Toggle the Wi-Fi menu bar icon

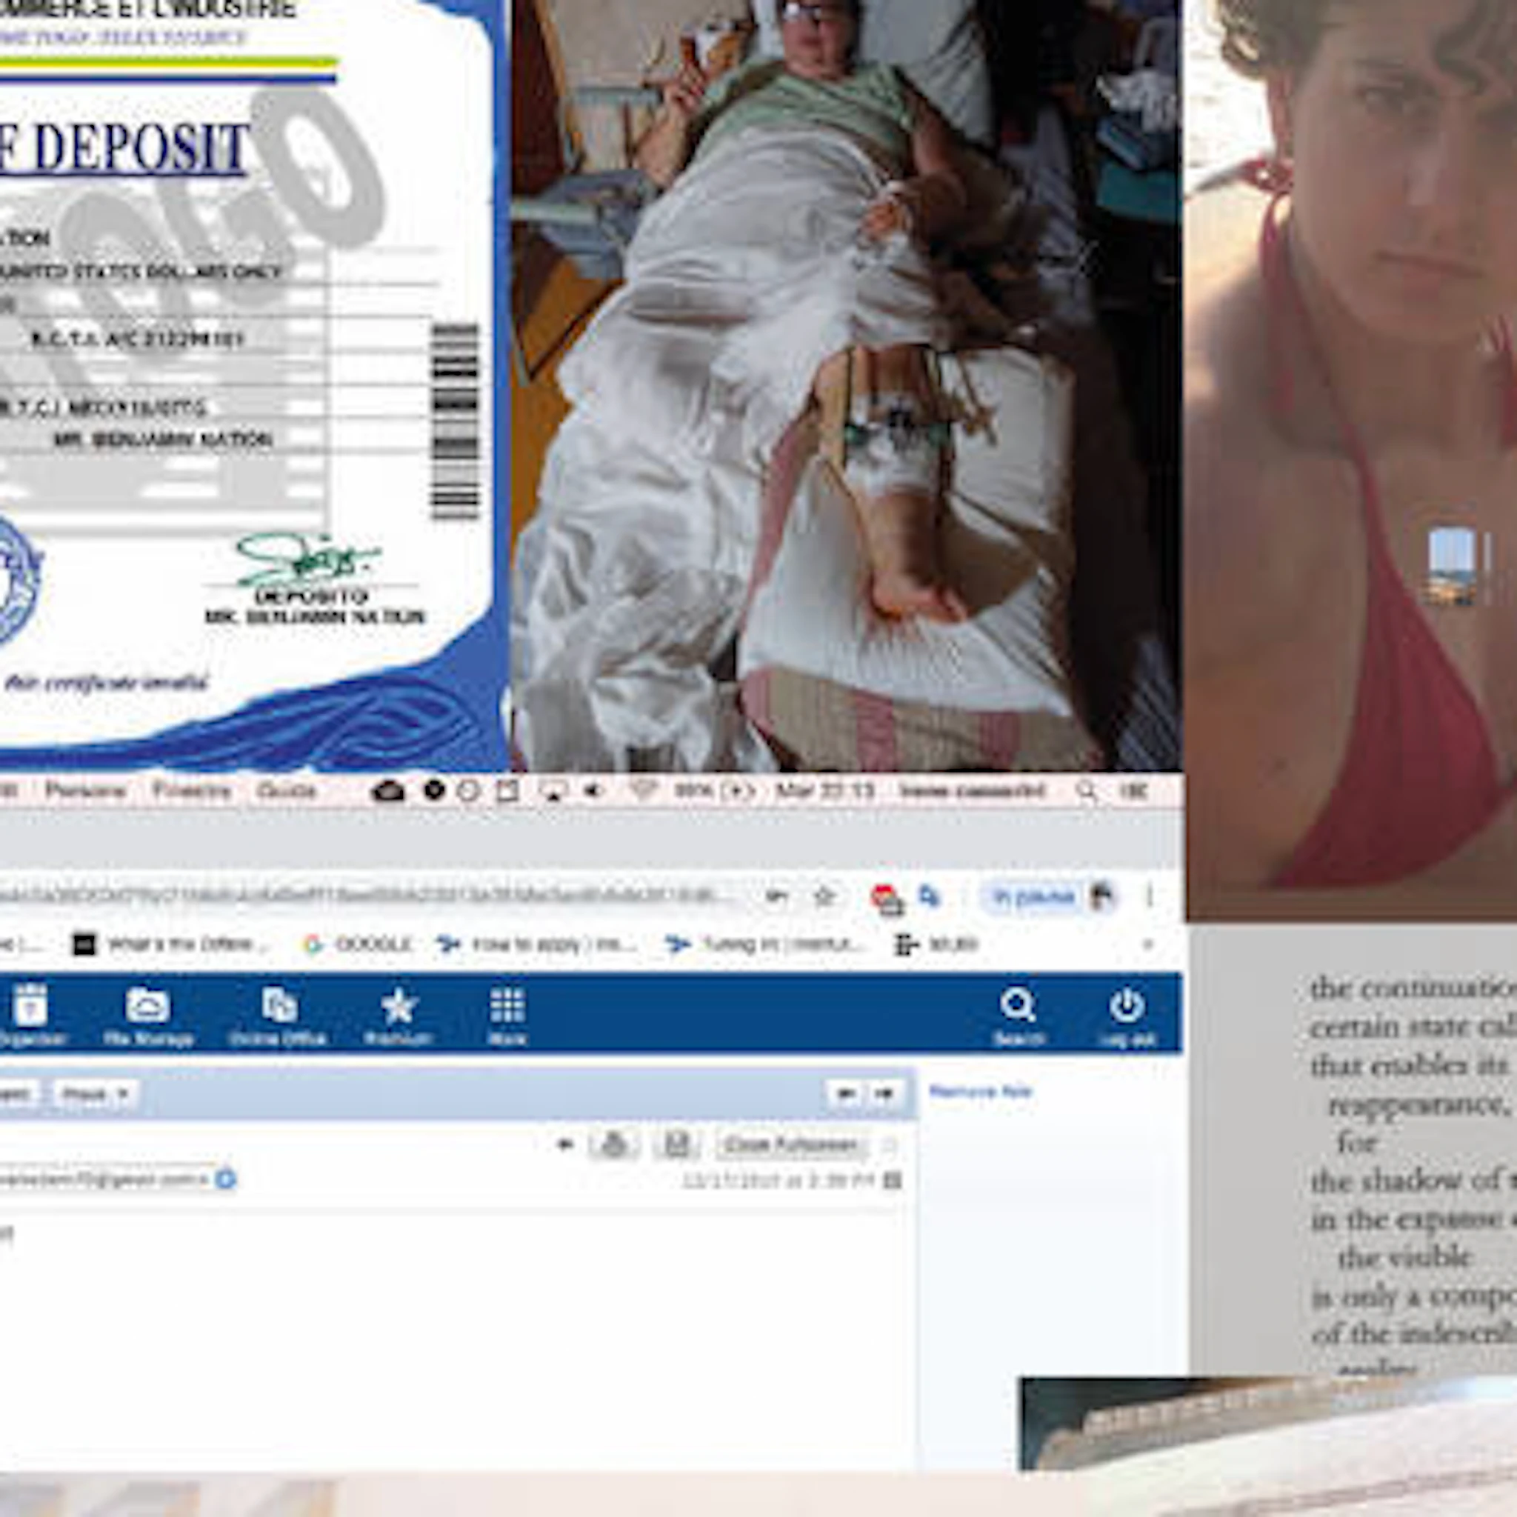point(642,790)
